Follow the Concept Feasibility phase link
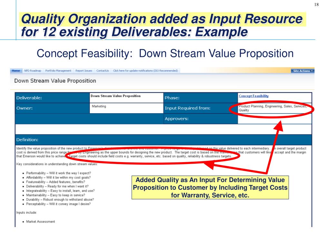The height and width of the screenshot is (247, 330). 254,96
